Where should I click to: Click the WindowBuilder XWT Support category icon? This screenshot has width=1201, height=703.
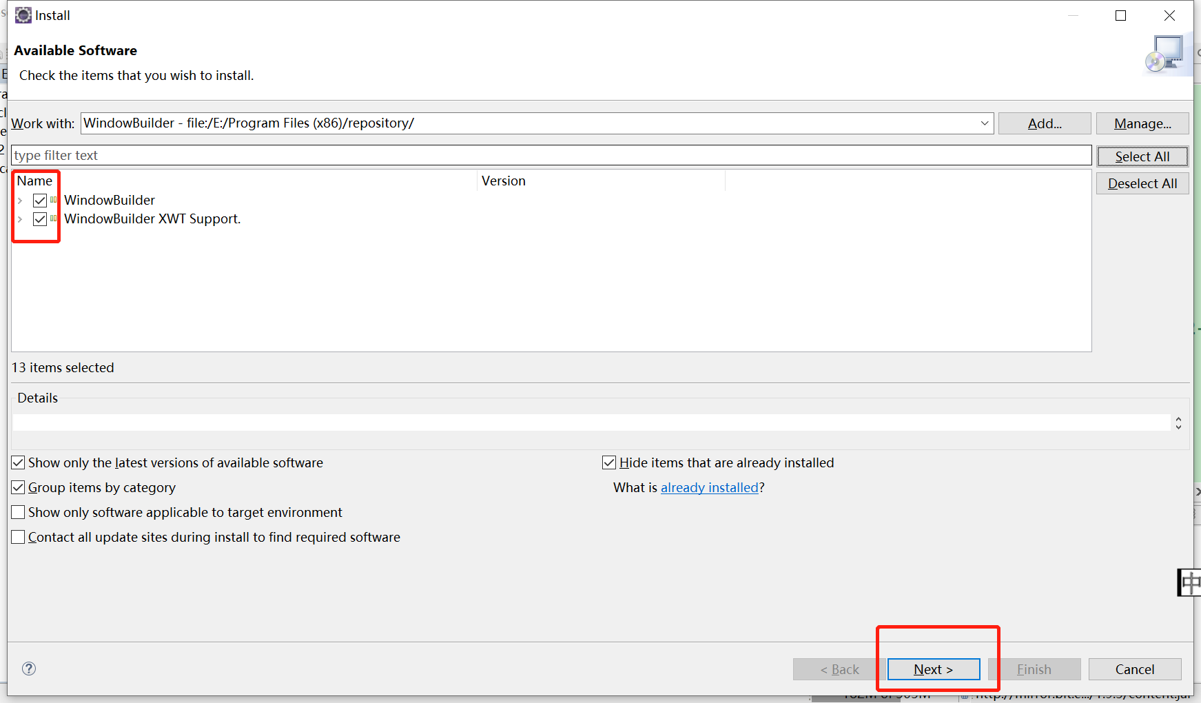[54, 218]
